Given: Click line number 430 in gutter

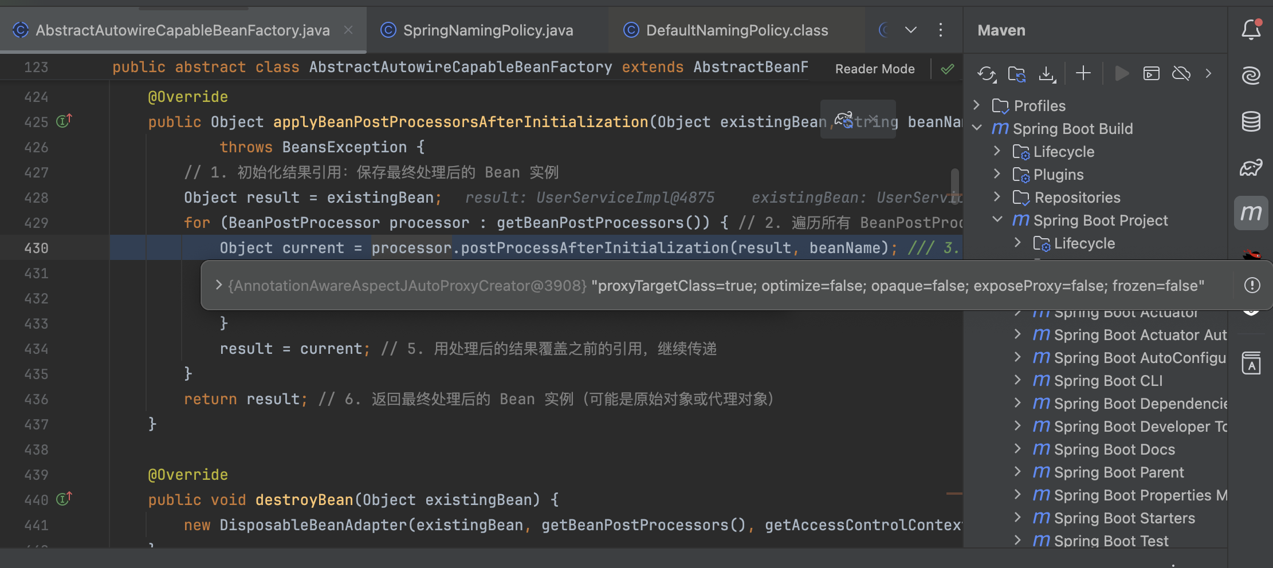Looking at the screenshot, I should (x=36, y=248).
